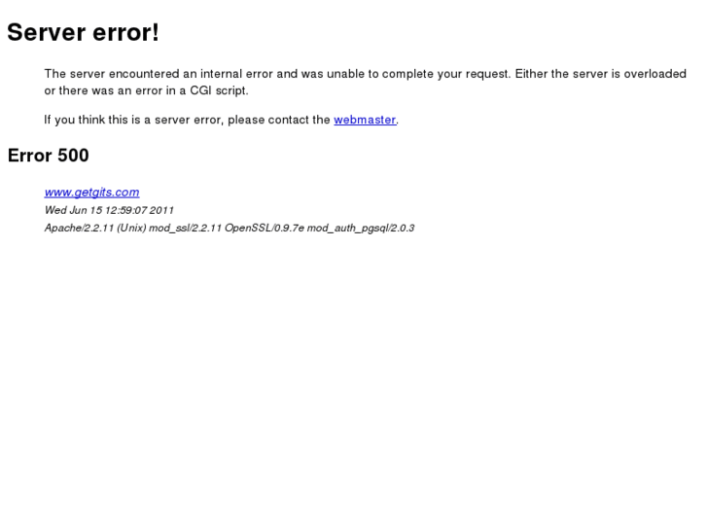Click the word "Either" in first paragraph
Image resolution: width=707 pixels, height=530 pixels.
(531, 74)
